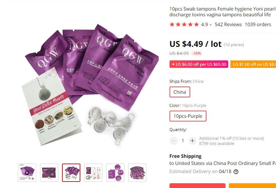
Task: Open the 542 Reviews link
Action: click(x=228, y=24)
